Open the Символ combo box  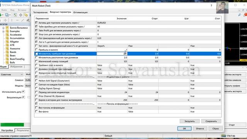[x=28, y=80]
